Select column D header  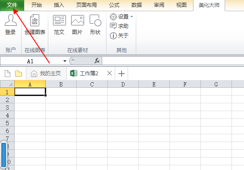pos(123,84)
